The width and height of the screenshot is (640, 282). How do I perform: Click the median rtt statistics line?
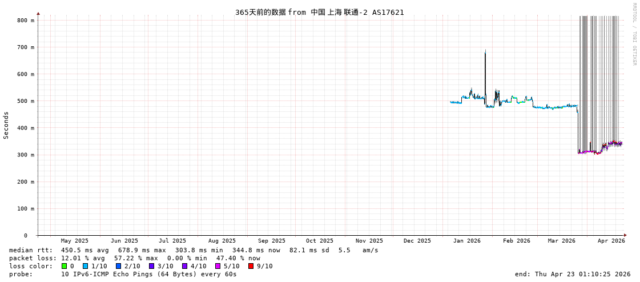pyautogui.click(x=194, y=250)
